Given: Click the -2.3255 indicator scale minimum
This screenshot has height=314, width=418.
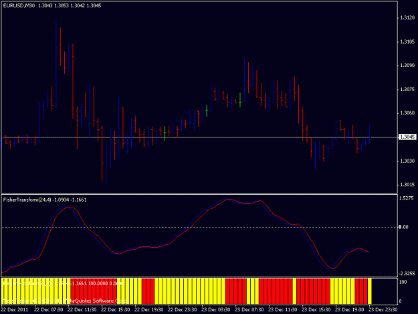Looking at the screenshot, I should pos(406,273).
